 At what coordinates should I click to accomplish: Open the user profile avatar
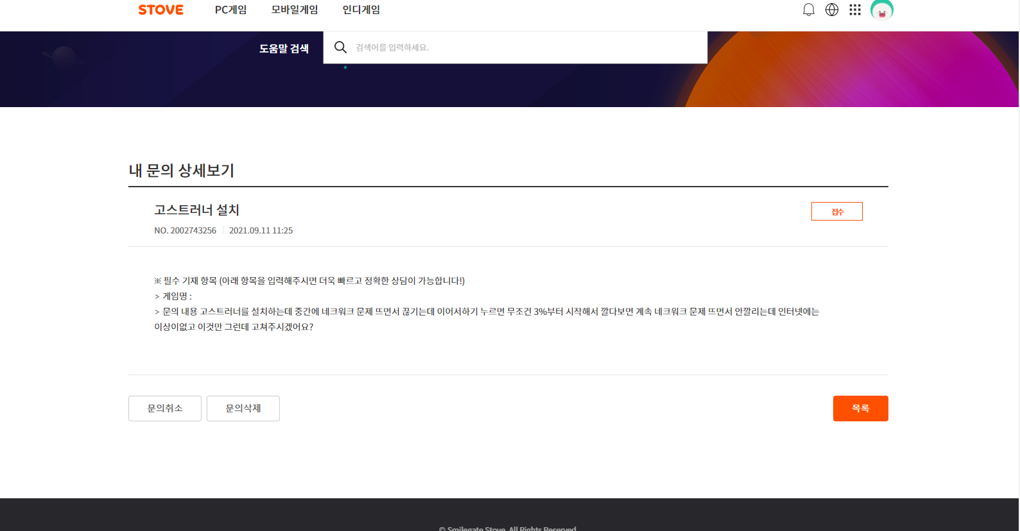(x=882, y=9)
